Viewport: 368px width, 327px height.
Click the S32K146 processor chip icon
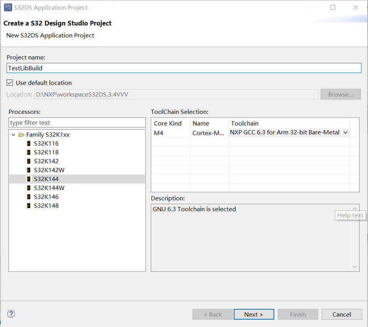pyautogui.click(x=29, y=197)
